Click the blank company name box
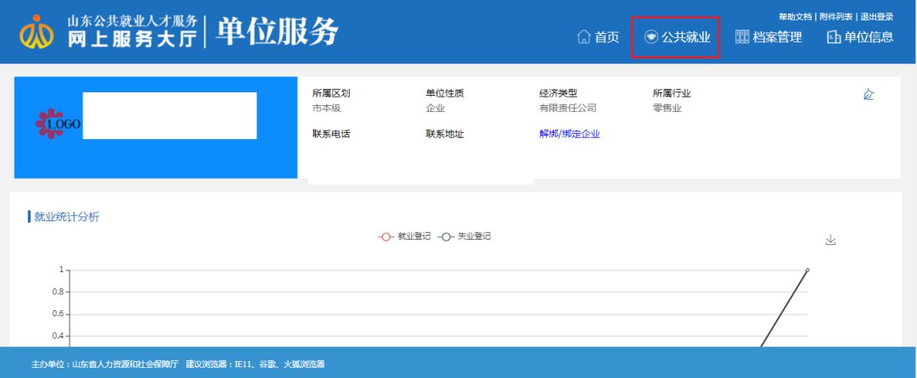Image resolution: width=917 pixels, height=378 pixels. pos(169,116)
